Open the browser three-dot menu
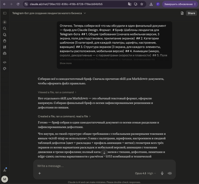This screenshot has height=184, width=199. [195, 4]
